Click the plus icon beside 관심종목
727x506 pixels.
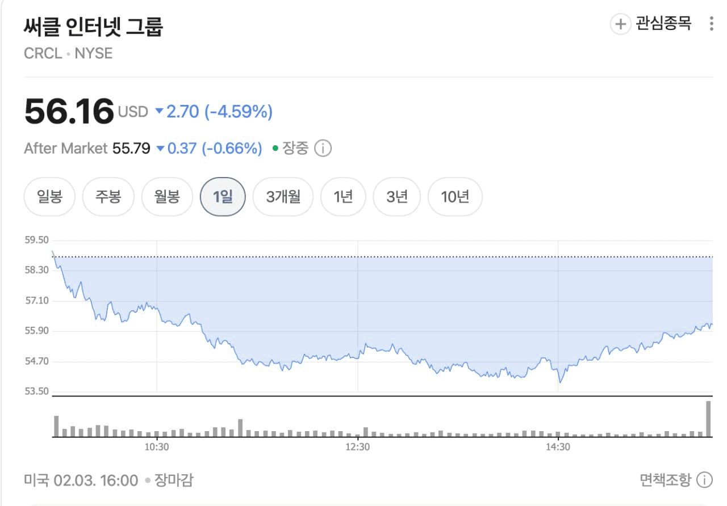[x=620, y=24]
